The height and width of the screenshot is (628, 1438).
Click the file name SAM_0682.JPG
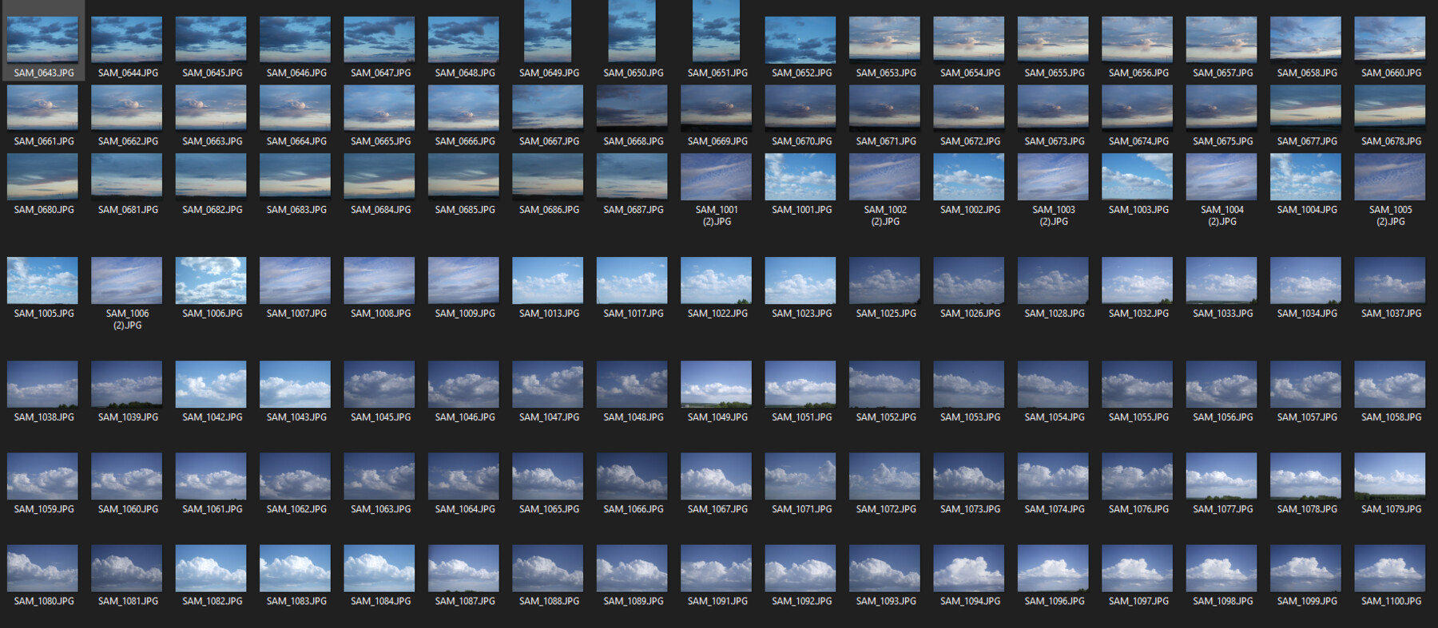pyautogui.click(x=213, y=210)
